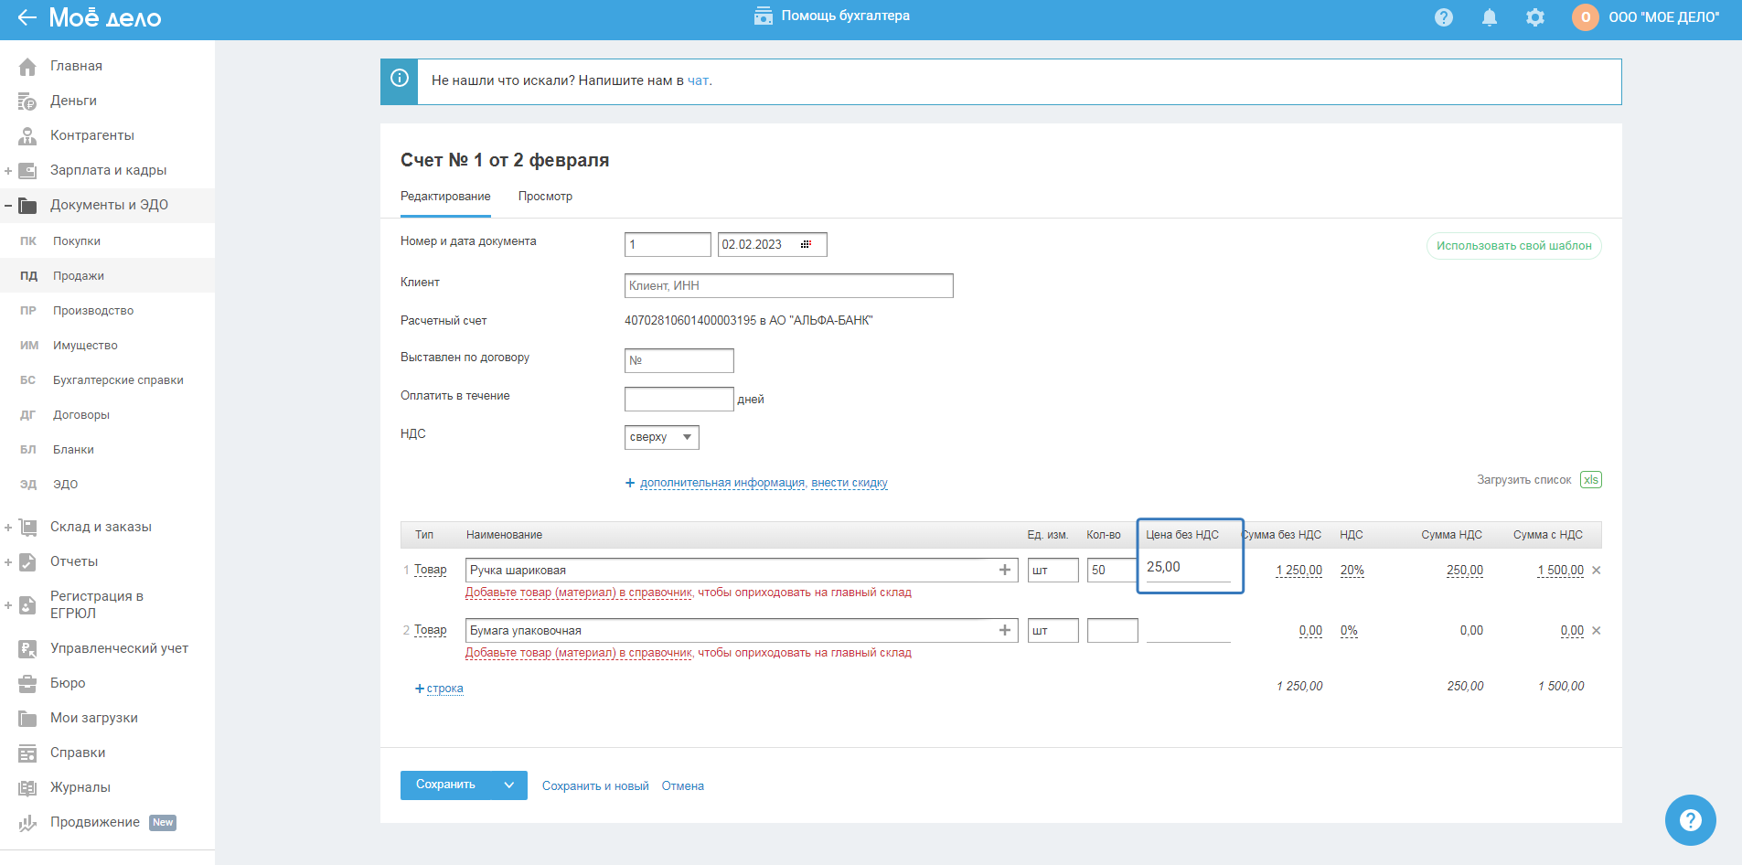Collapse the Документы и ЭДО section
Image resolution: width=1742 pixels, height=865 pixels.
pyautogui.click(x=8, y=206)
